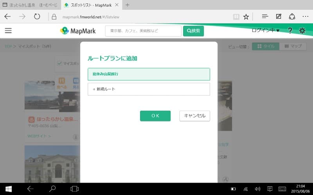Screen dimensions: 313x195
Task: Click the web note pen icon
Action: click(x=279, y=16)
